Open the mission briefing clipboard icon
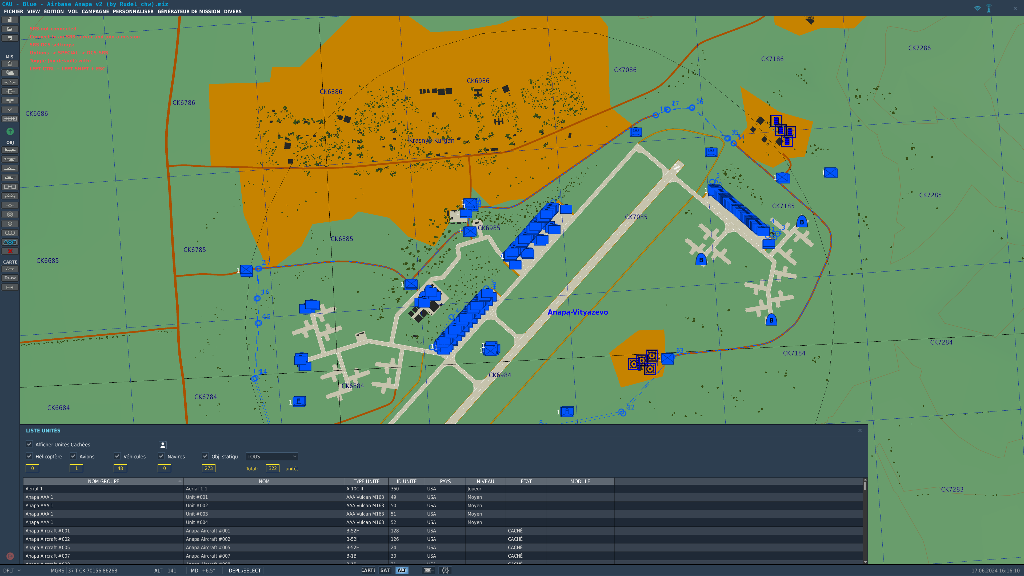The width and height of the screenshot is (1024, 576). point(10,64)
